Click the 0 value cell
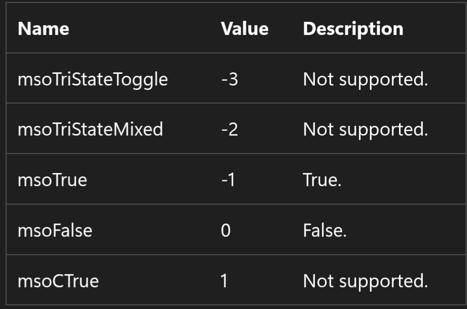This screenshot has width=467, height=309. coord(225,230)
